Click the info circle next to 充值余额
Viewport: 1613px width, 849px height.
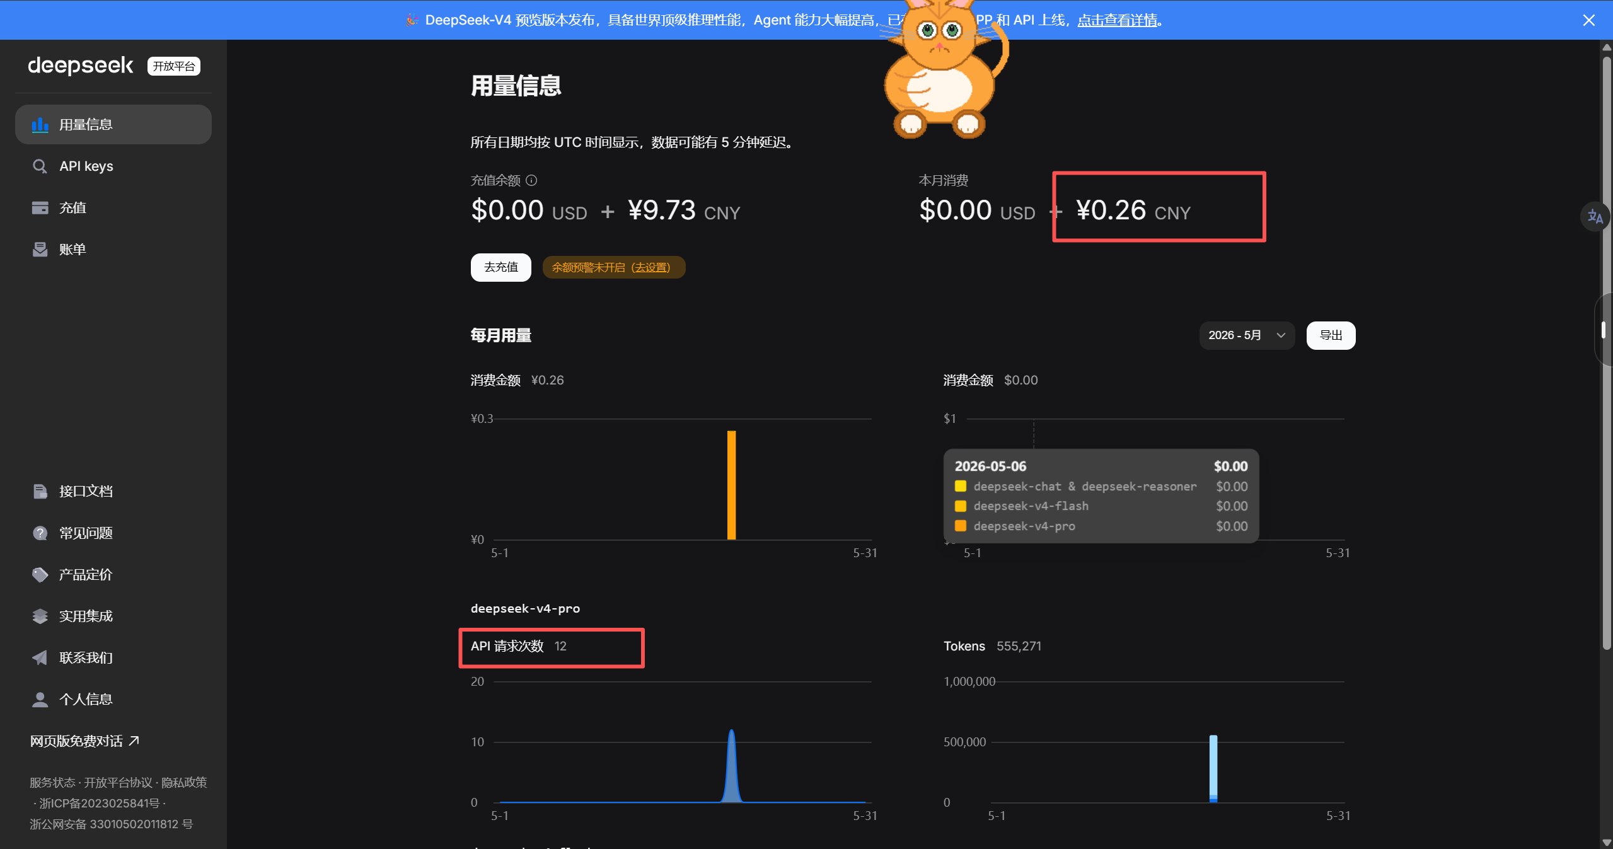pos(531,180)
